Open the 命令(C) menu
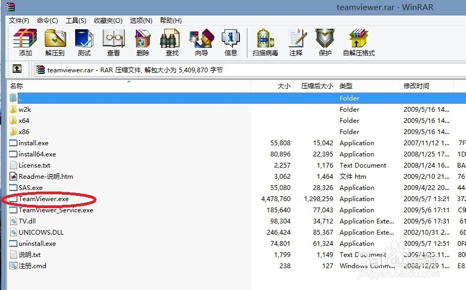 47,20
